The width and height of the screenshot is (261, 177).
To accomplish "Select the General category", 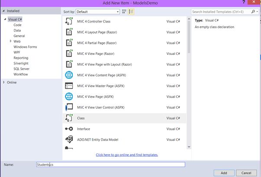I will (19, 36).
